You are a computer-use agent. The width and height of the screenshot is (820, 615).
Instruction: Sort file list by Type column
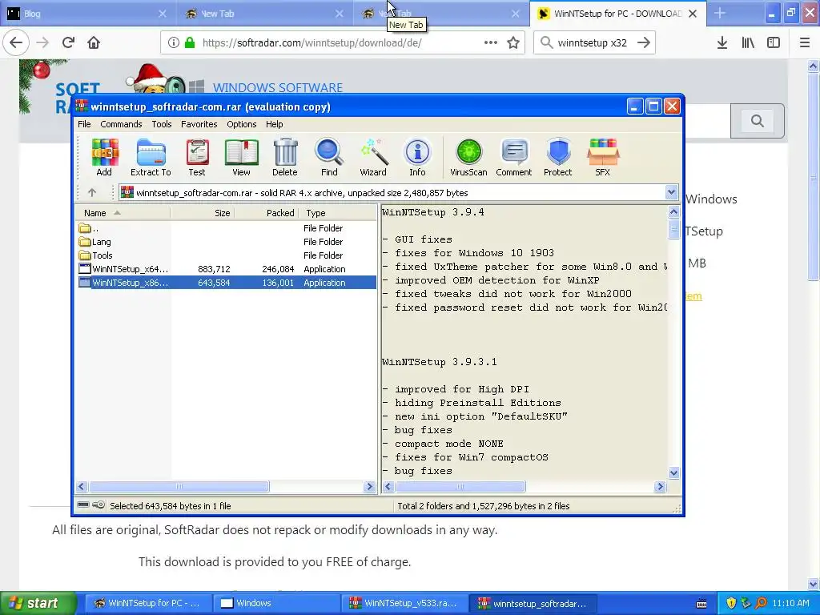click(x=337, y=213)
